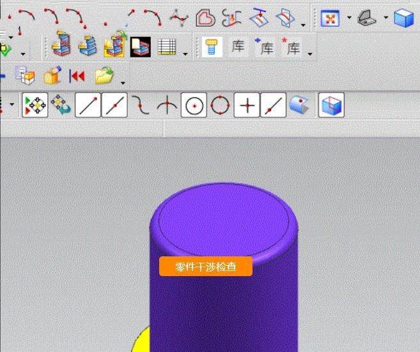Open the rendering style dropdown arrow
The height and width of the screenshot is (352, 420).
coord(386,18)
